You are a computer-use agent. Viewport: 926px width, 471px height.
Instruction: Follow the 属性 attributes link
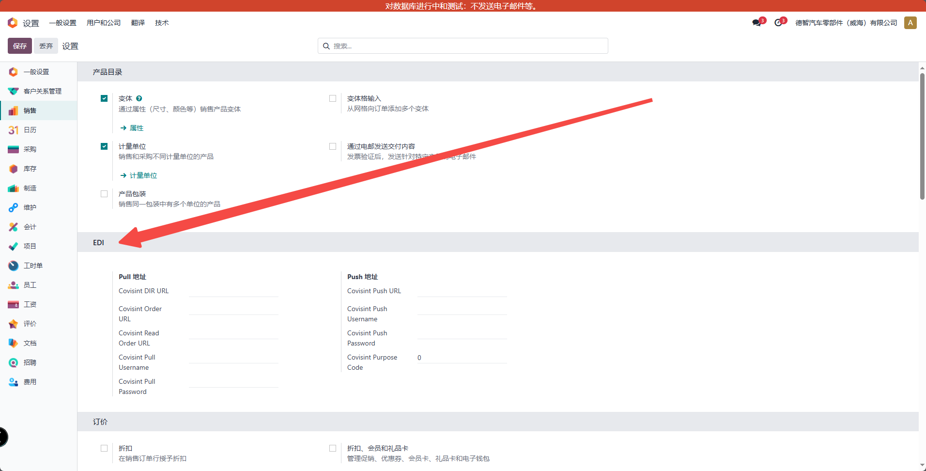click(136, 128)
